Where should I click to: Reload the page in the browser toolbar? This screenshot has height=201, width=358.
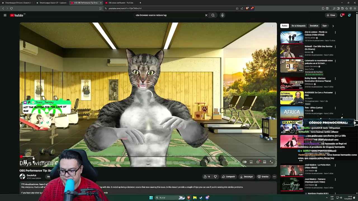click(x=11, y=8)
